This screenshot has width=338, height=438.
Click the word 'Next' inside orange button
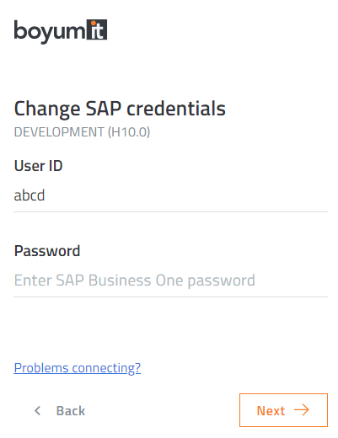point(271,411)
